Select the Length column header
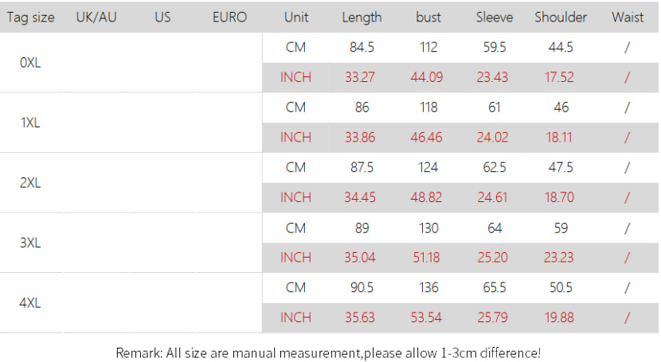Screen dimensions: 661x362 [x=362, y=17]
